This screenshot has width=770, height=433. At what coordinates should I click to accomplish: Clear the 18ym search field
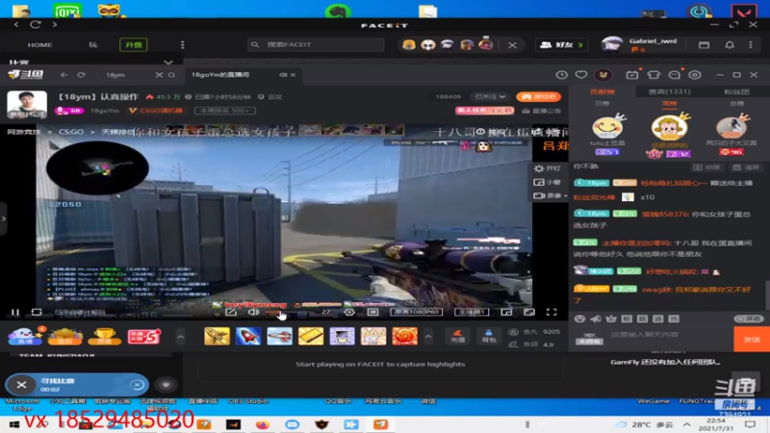click(159, 75)
